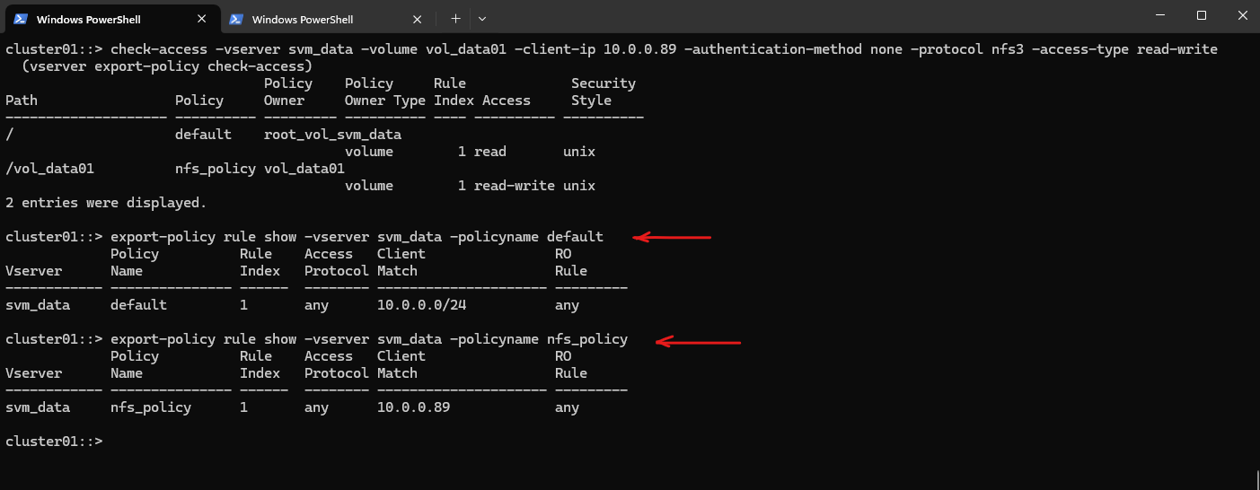
Task: Click the 10.0.0.89 client match in nfs_policy row
Action: pos(414,407)
